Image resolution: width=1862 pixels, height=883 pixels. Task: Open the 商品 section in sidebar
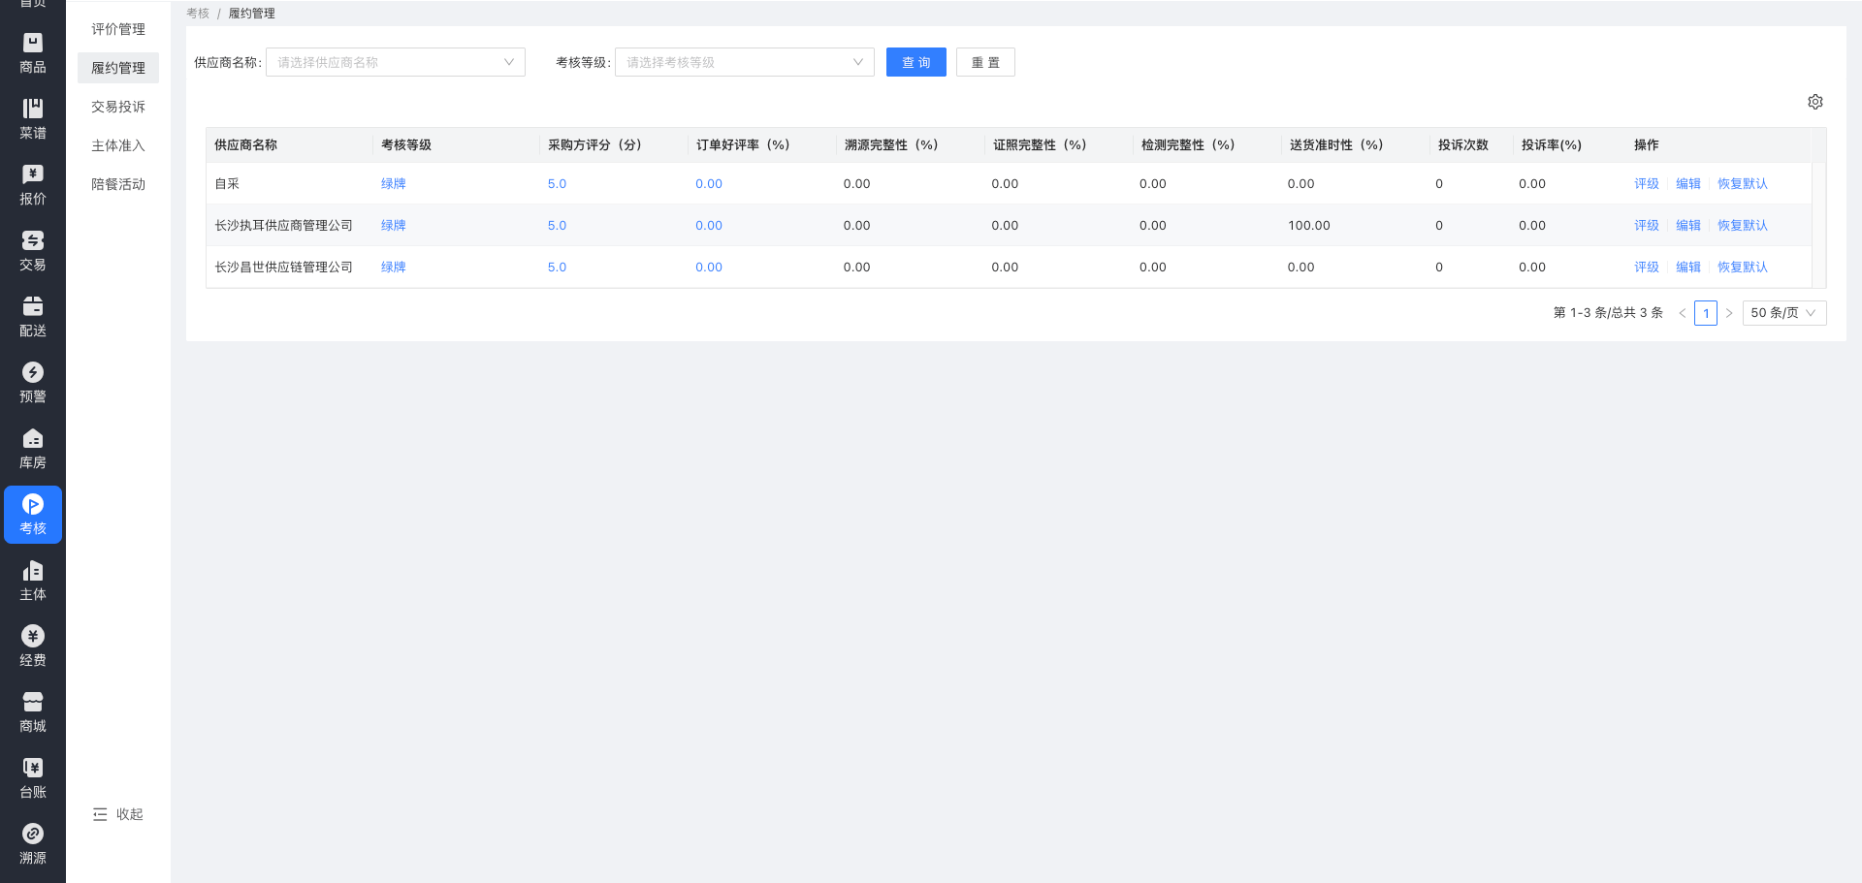point(33,53)
